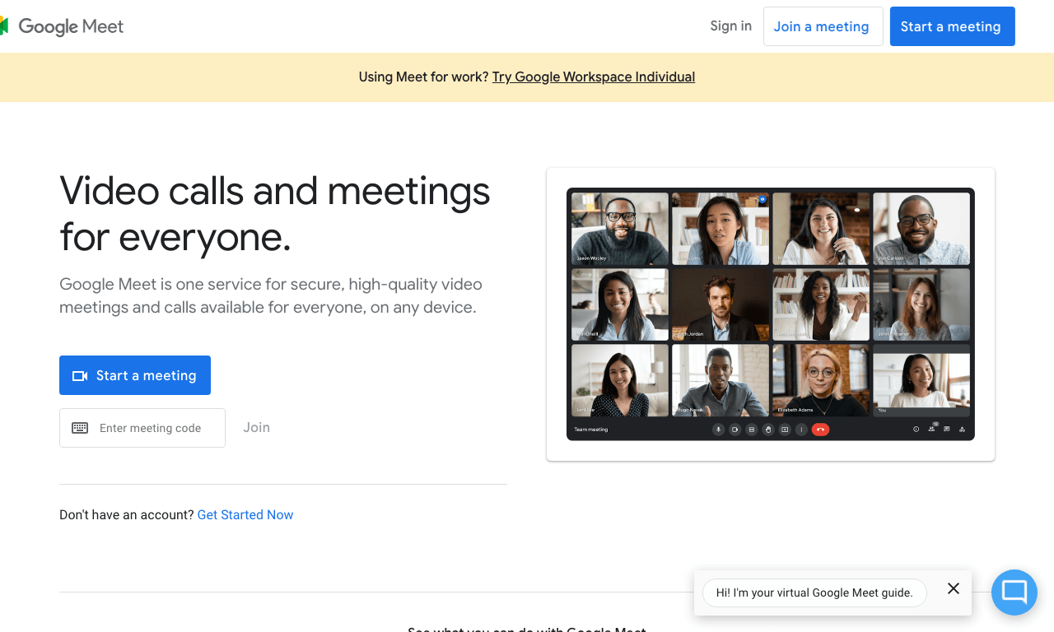Image resolution: width=1054 pixels, height=632 pixels.
Task: Click the red hang up icon in preview
Action: 820,430
